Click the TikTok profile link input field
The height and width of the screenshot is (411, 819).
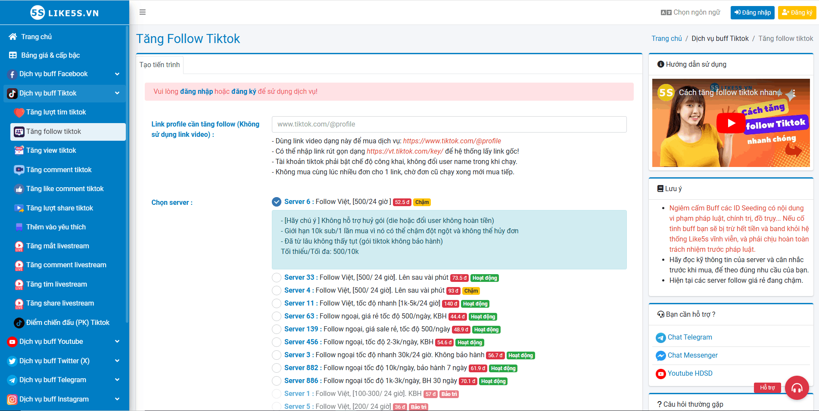point(449,124)
